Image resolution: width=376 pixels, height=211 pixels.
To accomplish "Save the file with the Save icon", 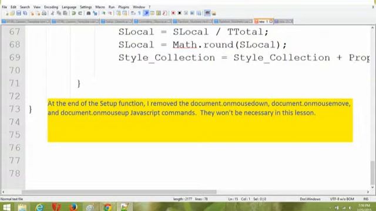I will tap(18, 13).
